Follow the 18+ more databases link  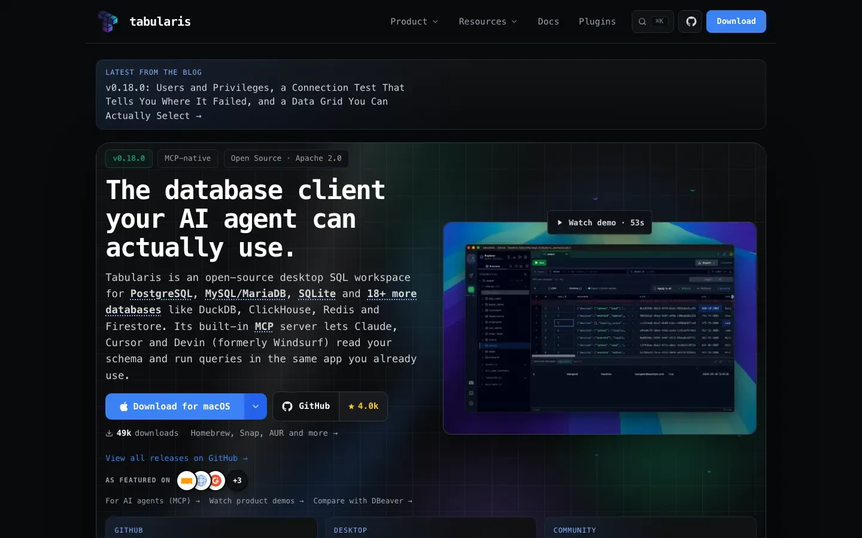click(x=391, y=294)
